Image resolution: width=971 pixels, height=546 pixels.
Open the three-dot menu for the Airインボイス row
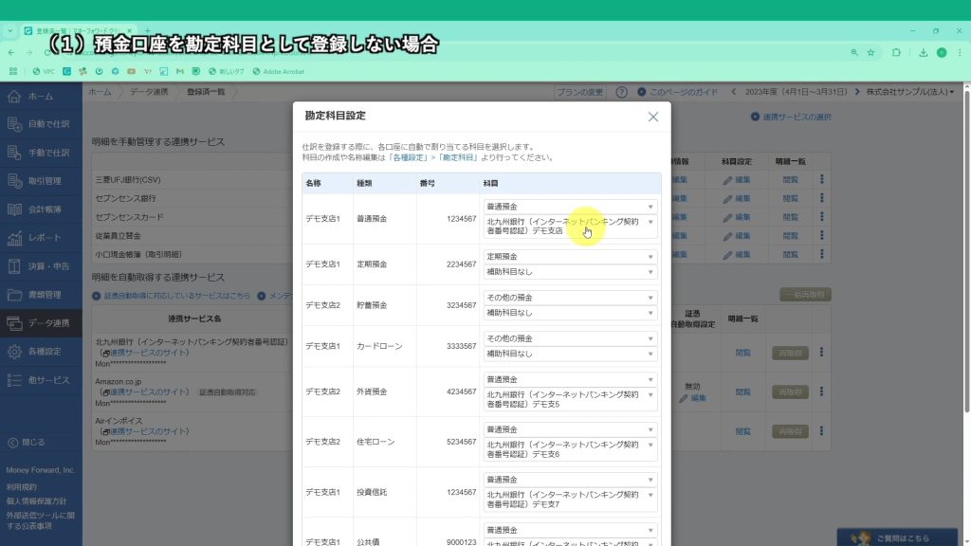822,431
